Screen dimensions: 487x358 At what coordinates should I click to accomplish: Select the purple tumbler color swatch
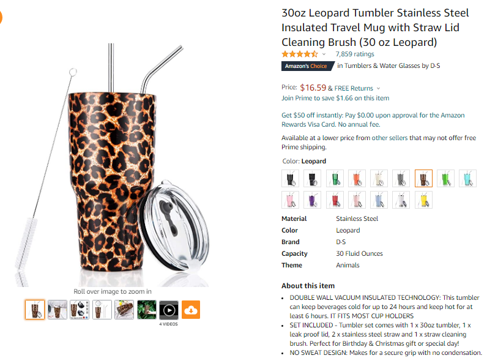coord(313,200)
